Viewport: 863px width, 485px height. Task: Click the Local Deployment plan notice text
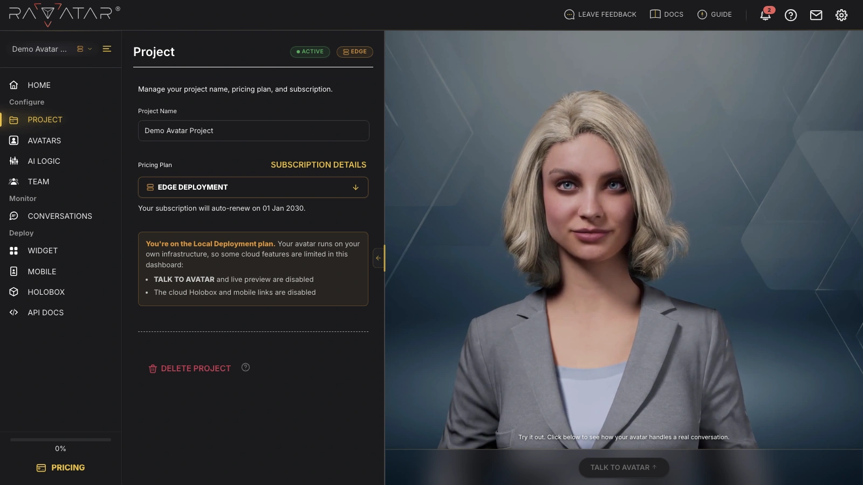tap(253, 254)
